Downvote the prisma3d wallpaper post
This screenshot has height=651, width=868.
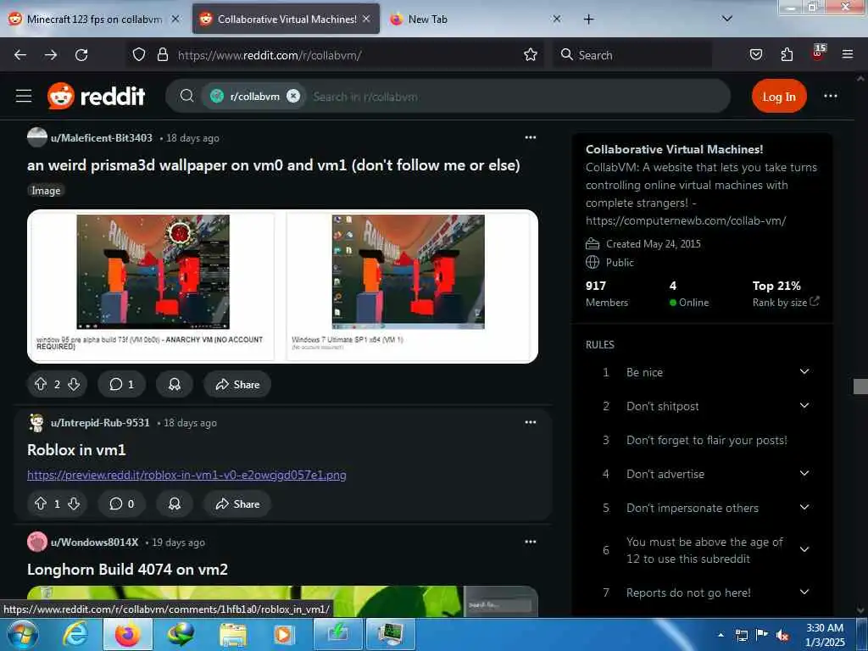(74, 384)
